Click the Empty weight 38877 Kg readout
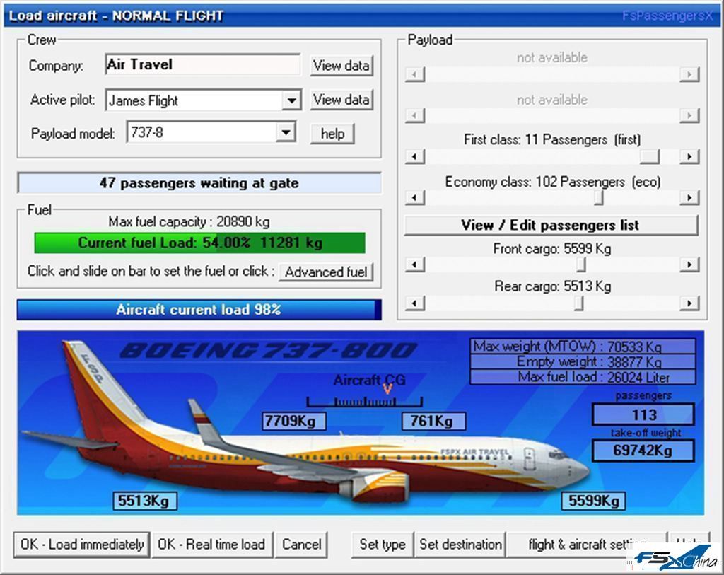The image size is (724, 575). point(583,361)
